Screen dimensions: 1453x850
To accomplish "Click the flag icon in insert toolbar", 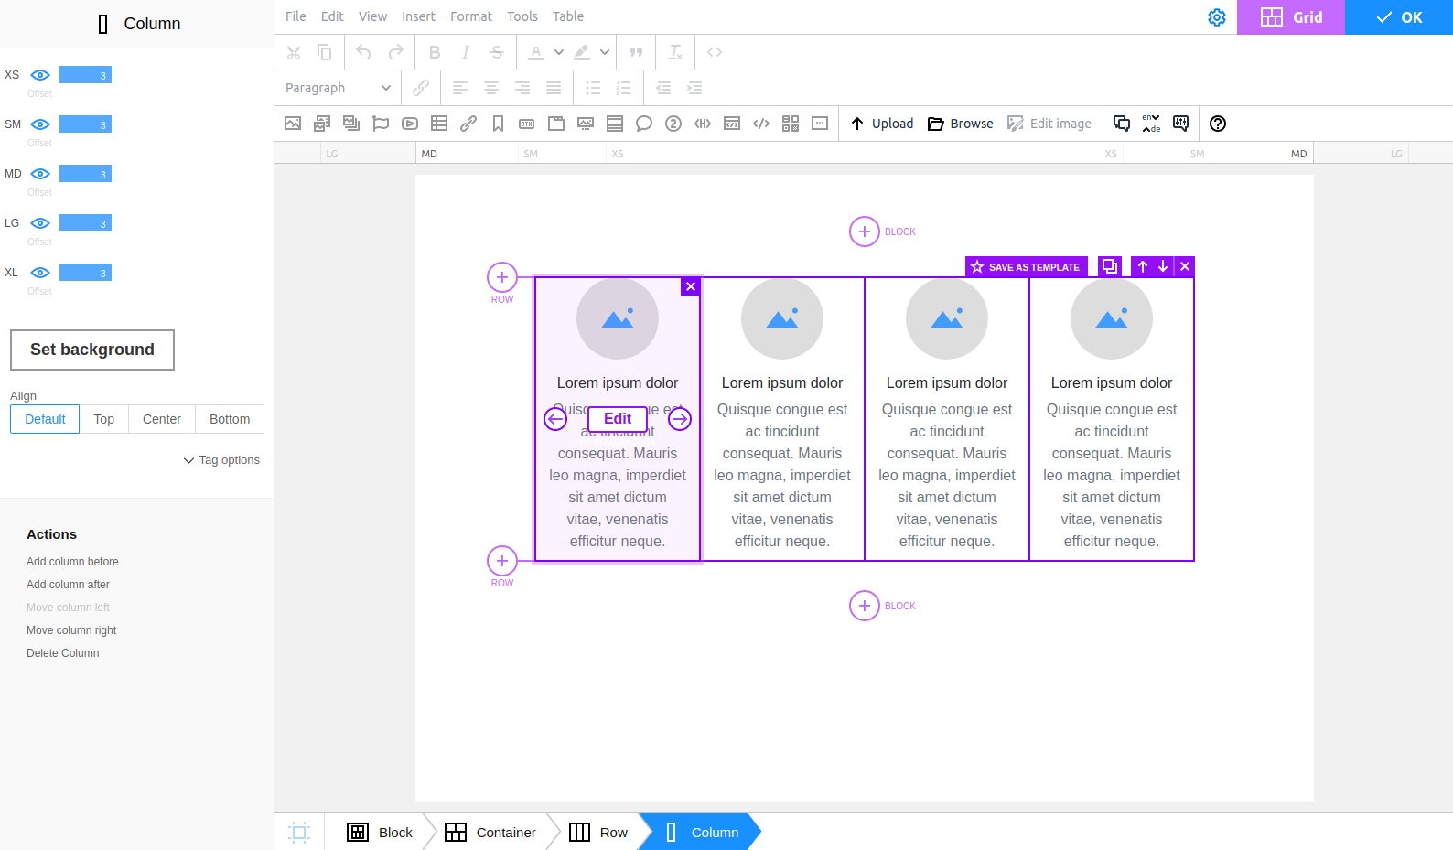I will (x=381, y=124).
